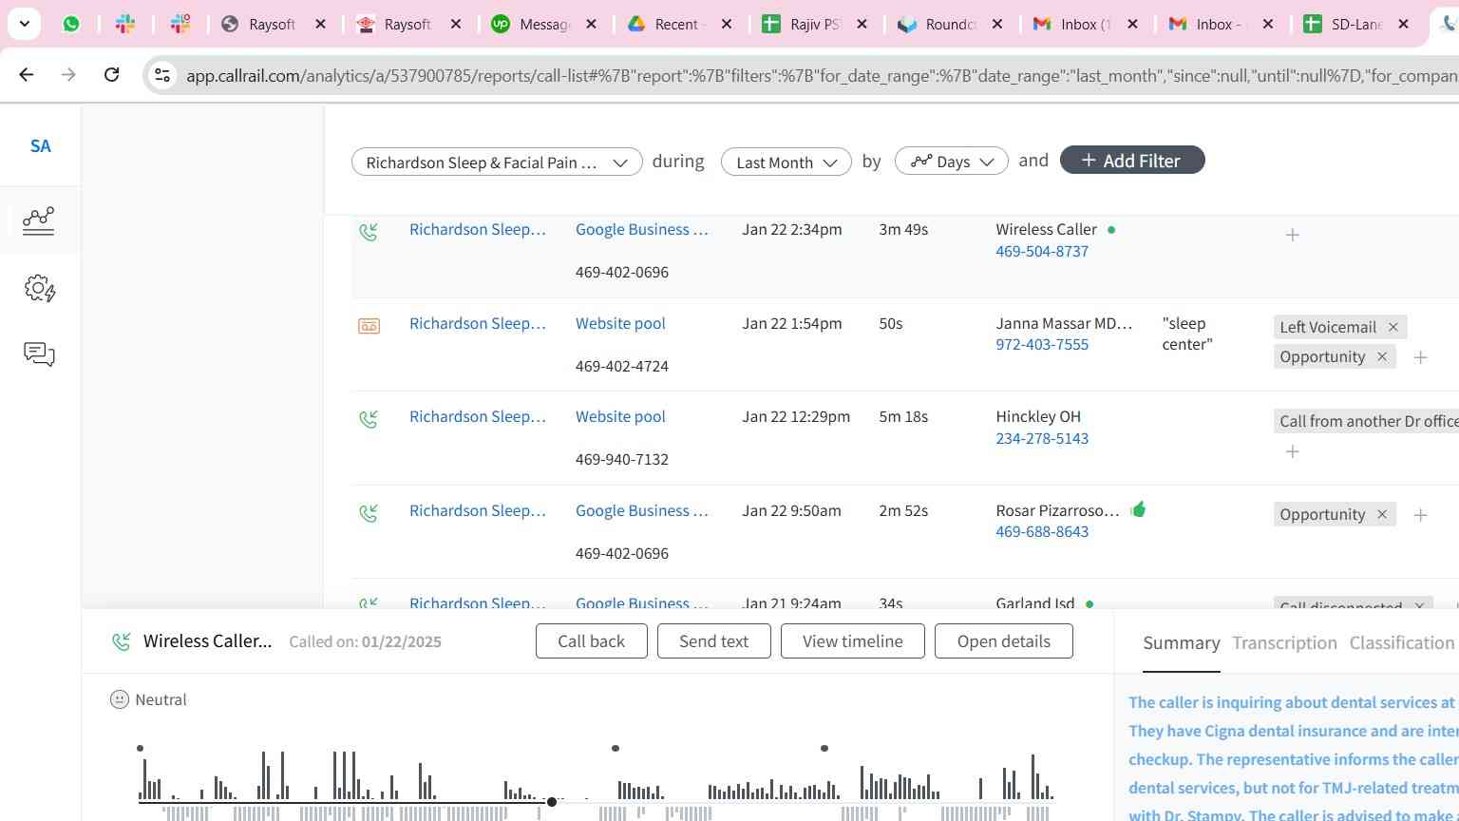Image resolution: width=1459 pixels, height=821 pixels.
Task: Add a tag to the Hinckley OH row
Action: click(x=1292, y=451)
